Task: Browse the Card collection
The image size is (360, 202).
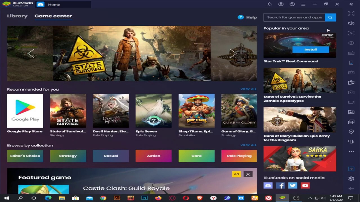Action: tap(197, 156)
